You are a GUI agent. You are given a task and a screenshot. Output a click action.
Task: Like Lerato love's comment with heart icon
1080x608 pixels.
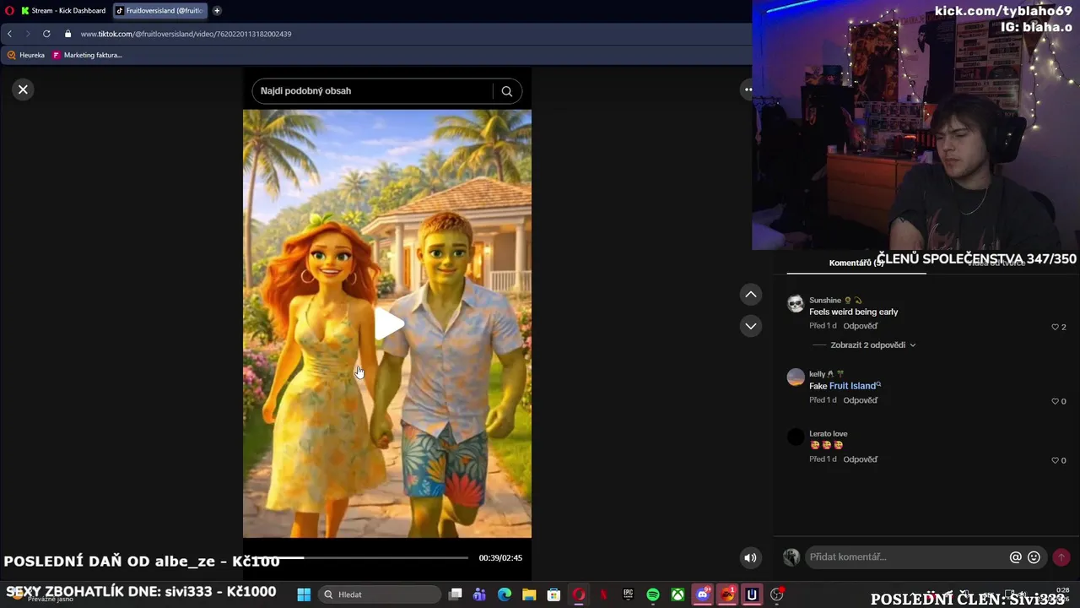1055,460
